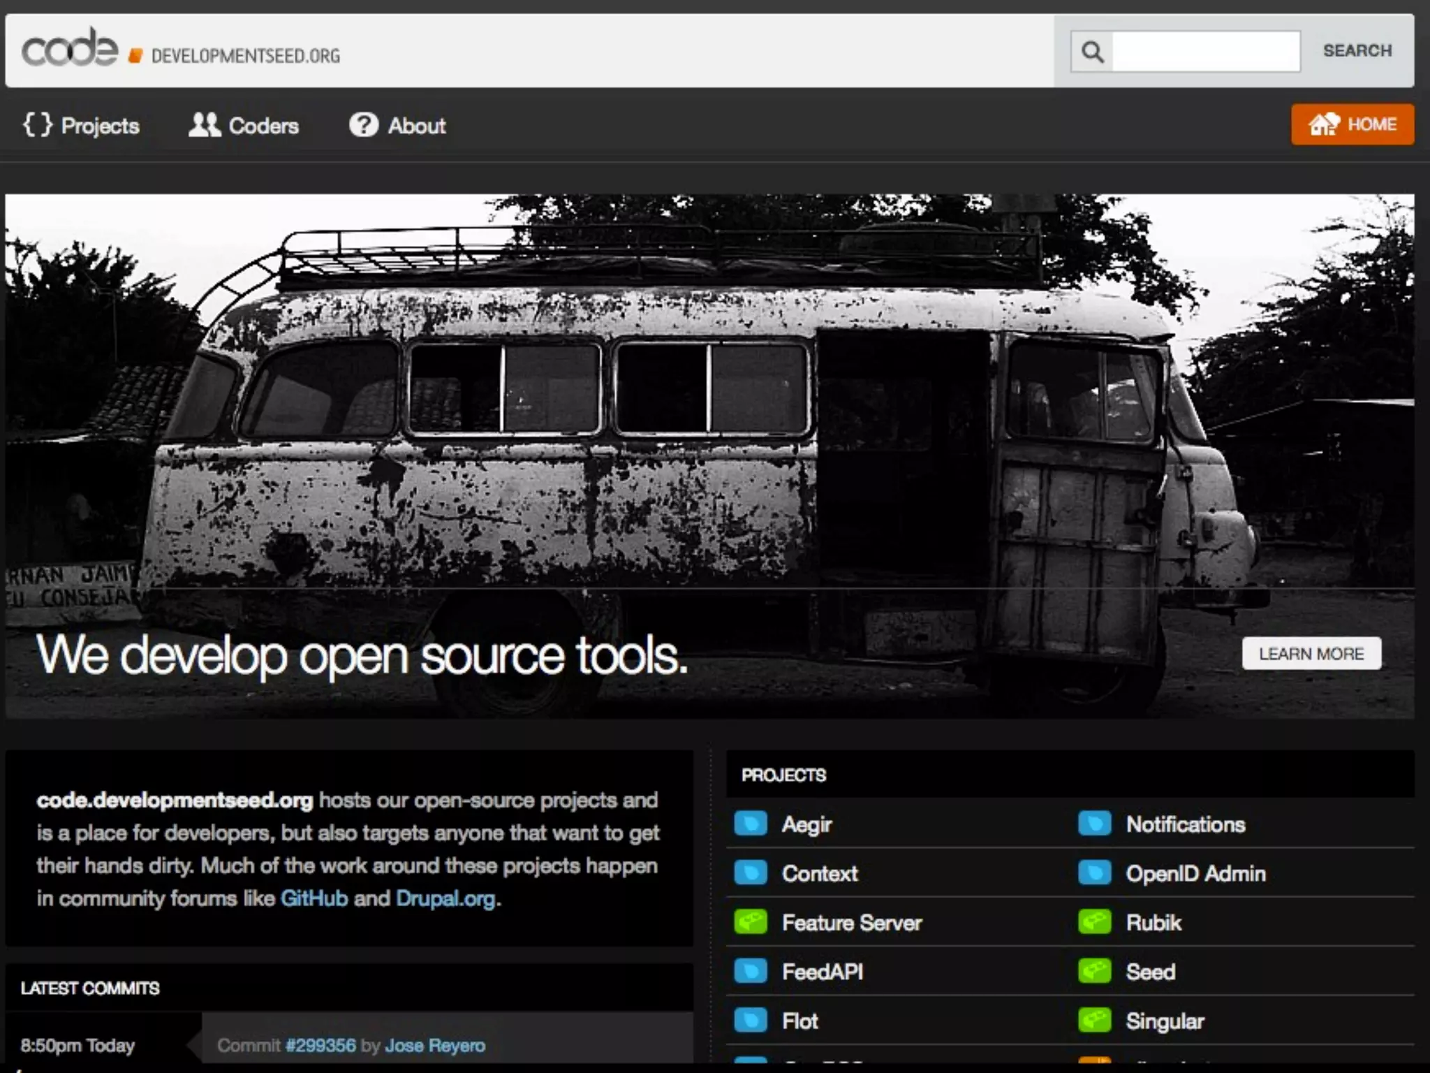Go to the Coders menu item
Screen dimensions: 1430x1073
pos(263,126)
